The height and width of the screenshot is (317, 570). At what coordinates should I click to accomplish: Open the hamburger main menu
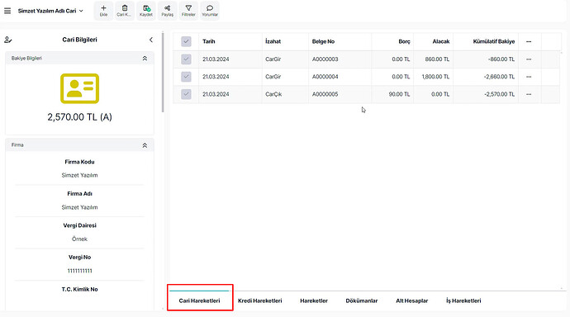click(x=7, y=11)
